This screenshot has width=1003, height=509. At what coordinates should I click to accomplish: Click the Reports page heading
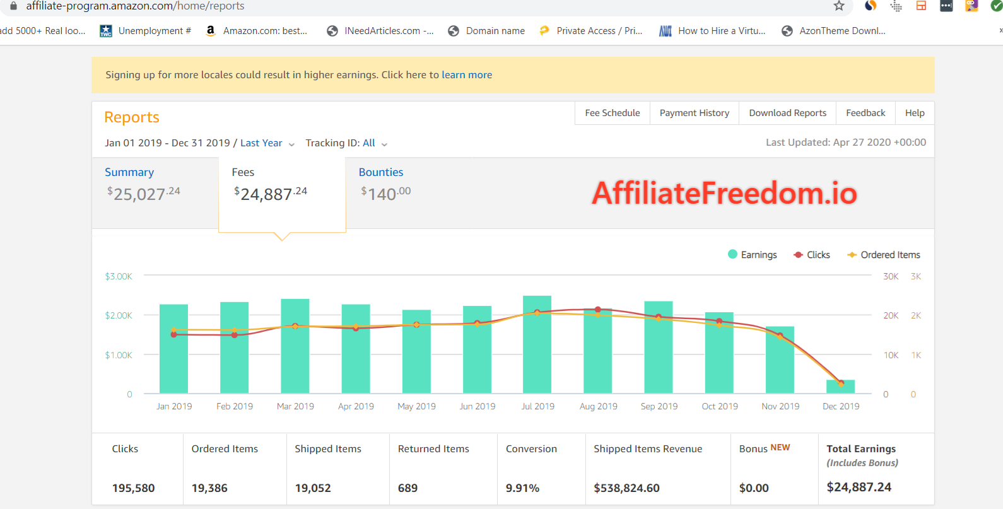click(x=132, y=117)
